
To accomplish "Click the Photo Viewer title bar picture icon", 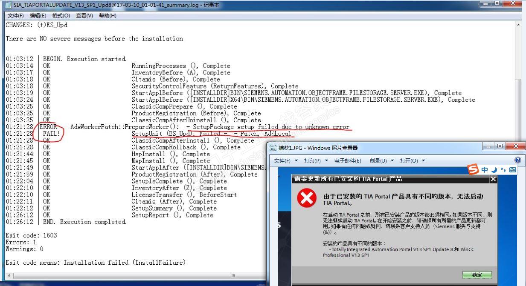I will [273, 148].
